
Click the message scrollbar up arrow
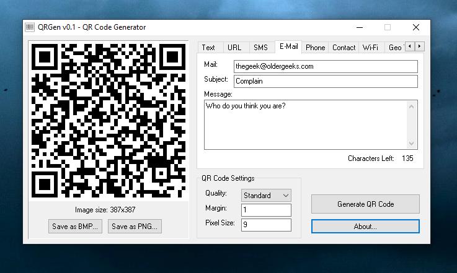coord(411,106)
